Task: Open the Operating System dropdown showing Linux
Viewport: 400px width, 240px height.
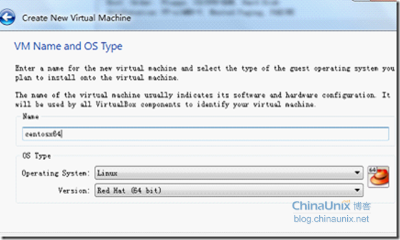Action: click(x=229, y=173)
